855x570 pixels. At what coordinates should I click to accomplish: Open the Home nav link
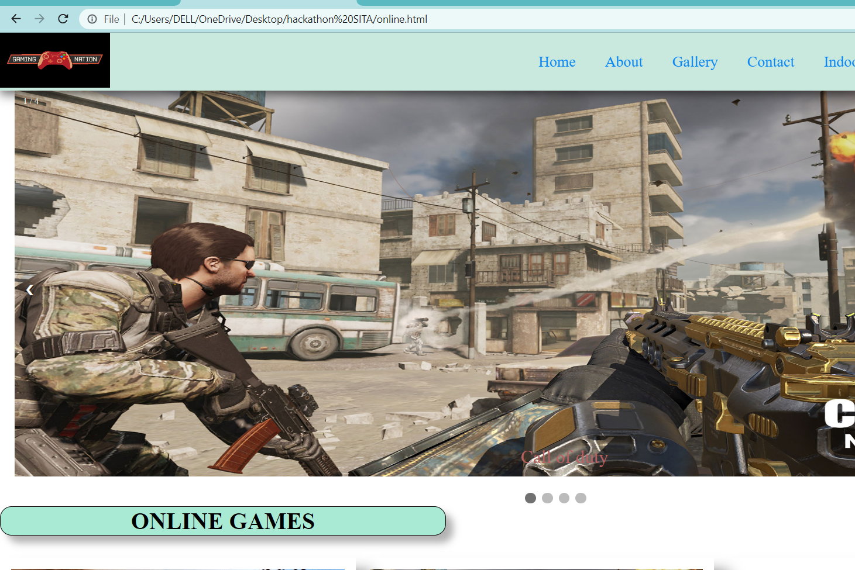coord(557,62)
